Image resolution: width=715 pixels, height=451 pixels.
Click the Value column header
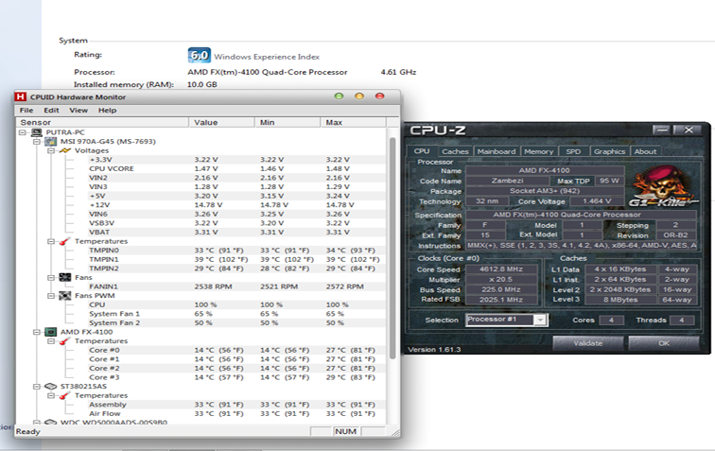pyautogui.click(x=221, y=122)
